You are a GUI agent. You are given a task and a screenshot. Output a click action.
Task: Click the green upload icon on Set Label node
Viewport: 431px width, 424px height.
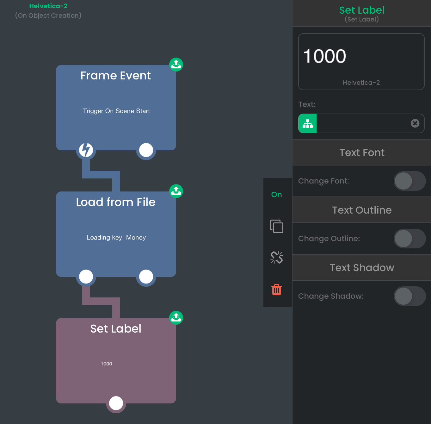176,318
